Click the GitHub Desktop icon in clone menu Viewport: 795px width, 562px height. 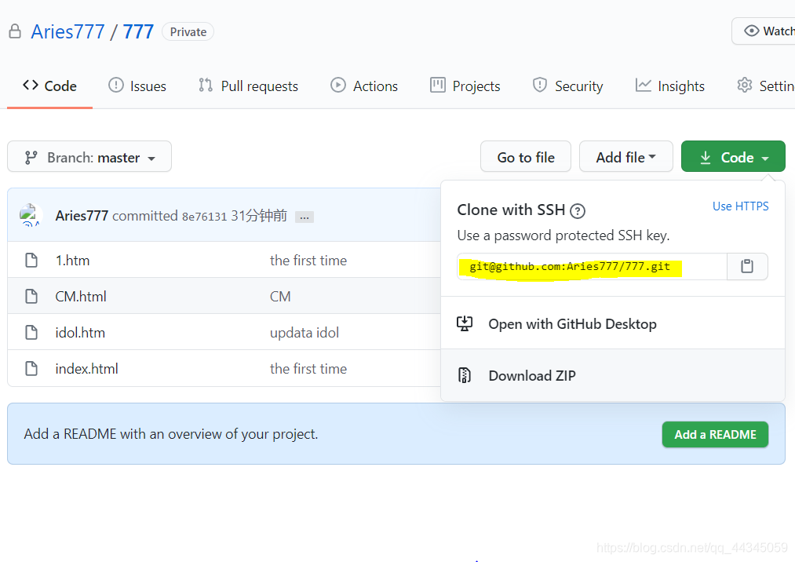point(465,323)
